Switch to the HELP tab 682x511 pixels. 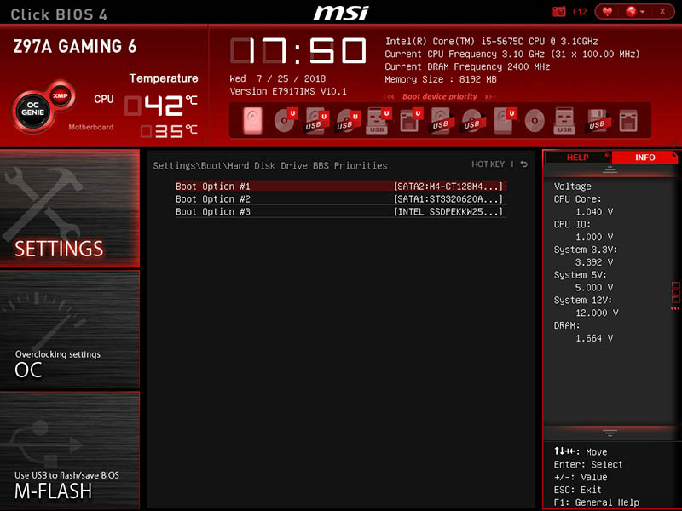click(x=578, y=158)
